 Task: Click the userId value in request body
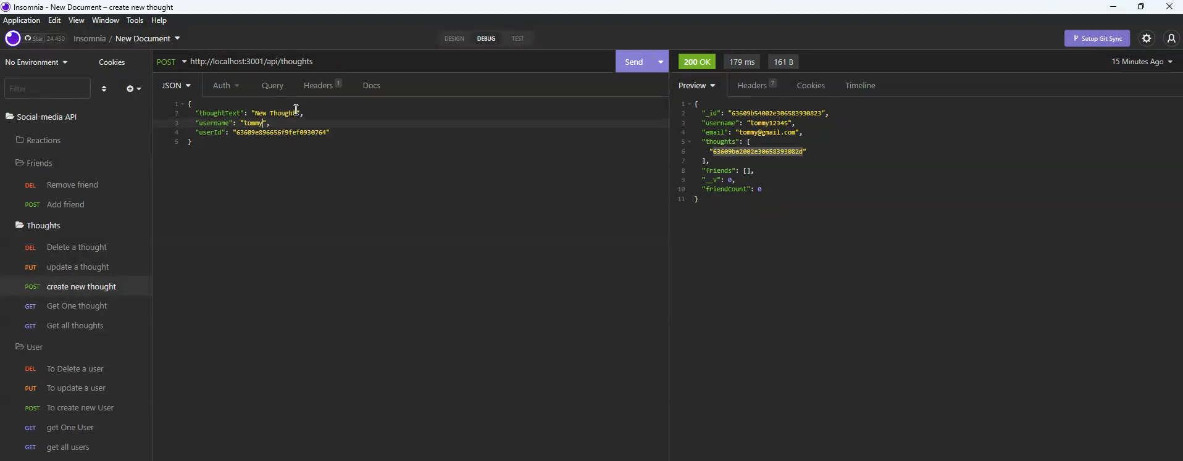pyautogui.click(x=281, y=133)
